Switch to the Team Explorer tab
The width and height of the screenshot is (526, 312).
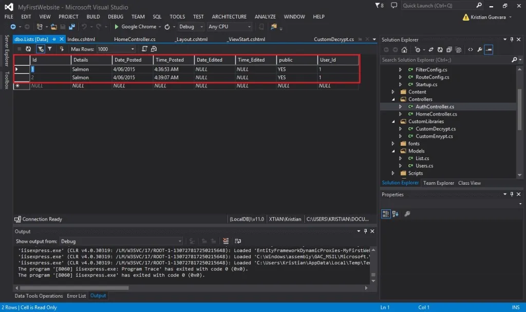coord(439,183)
